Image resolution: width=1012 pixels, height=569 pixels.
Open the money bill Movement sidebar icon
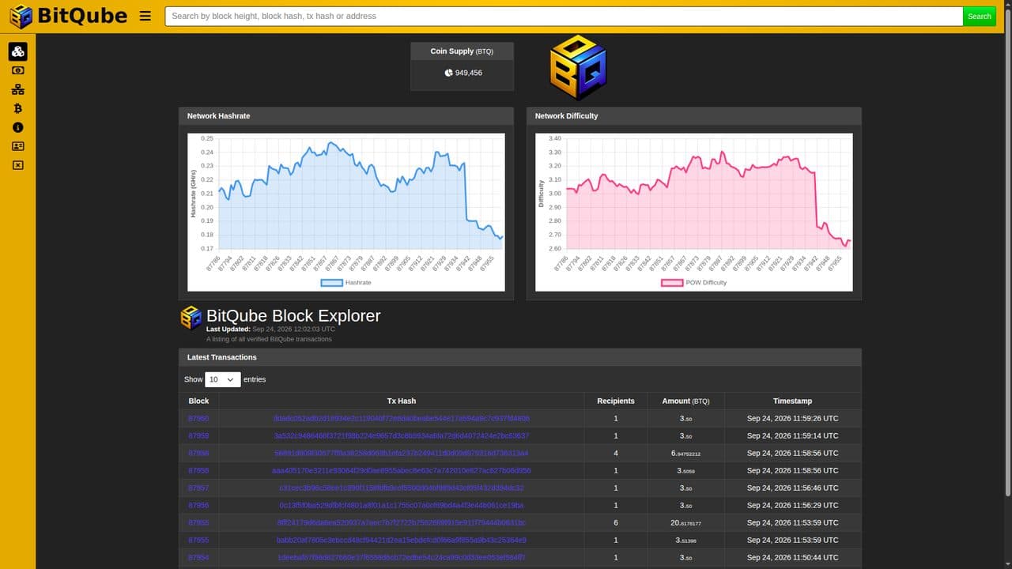coord(17,70)
